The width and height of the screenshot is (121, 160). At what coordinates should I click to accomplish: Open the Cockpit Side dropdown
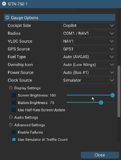[x=88, y=25]
